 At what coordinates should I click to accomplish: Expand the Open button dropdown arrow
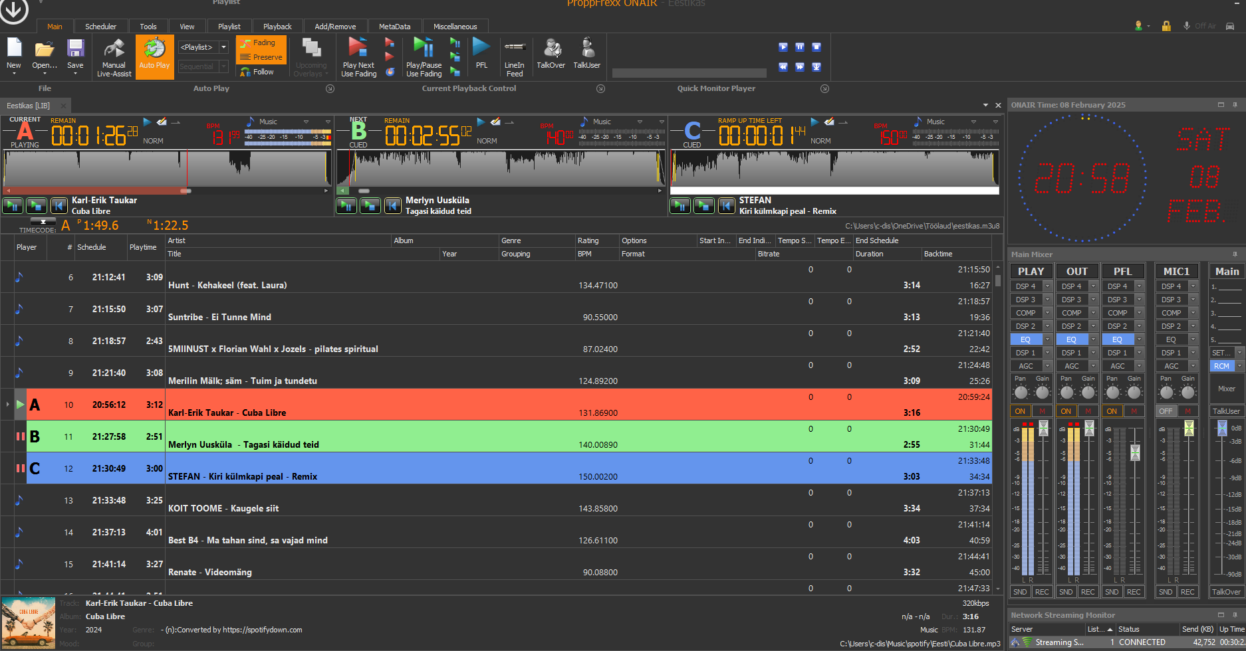click(x=45, y=74)
